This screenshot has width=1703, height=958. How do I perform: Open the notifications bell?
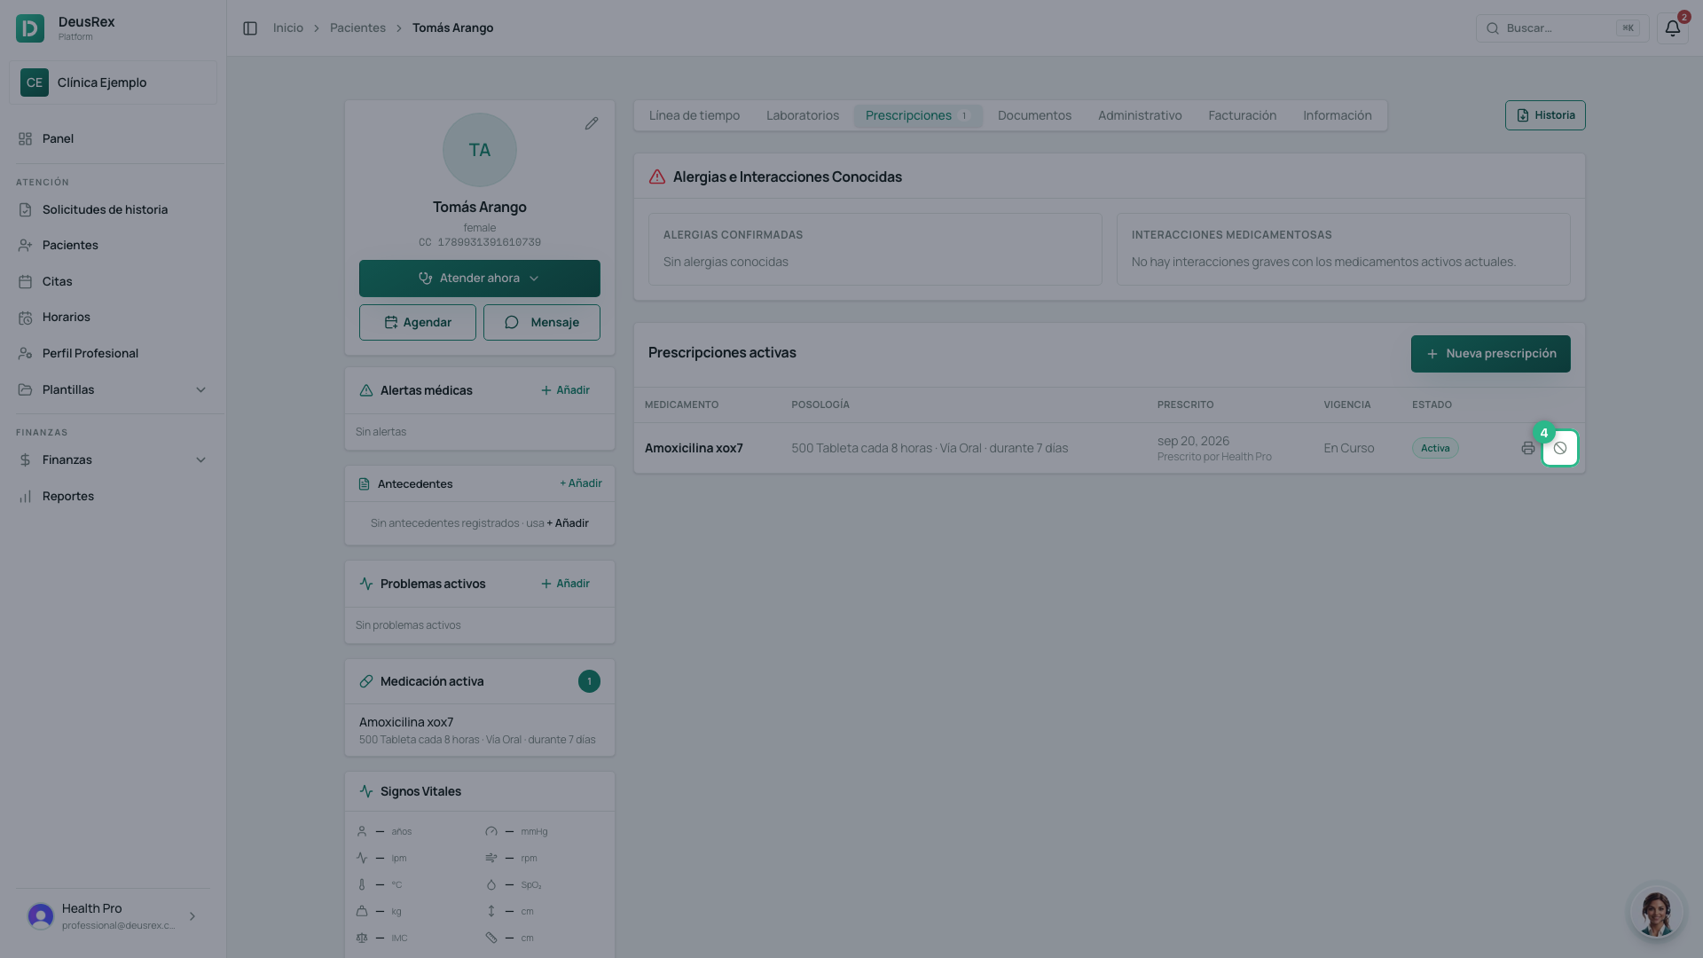(1672, 28)
